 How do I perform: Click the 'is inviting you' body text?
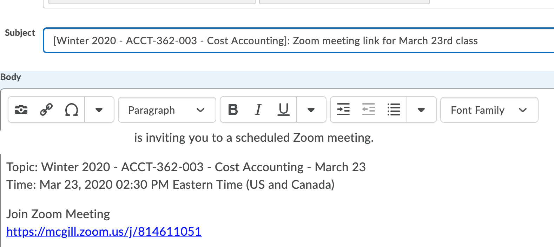tap(253, 138)
